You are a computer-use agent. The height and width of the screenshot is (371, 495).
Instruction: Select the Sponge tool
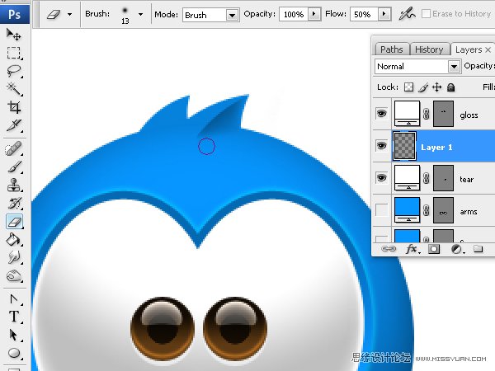13,276
